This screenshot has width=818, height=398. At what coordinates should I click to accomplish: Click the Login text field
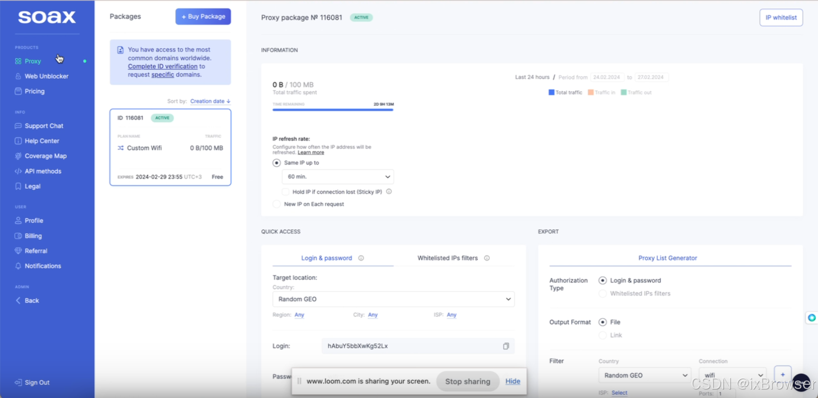[x=418, y=346]
